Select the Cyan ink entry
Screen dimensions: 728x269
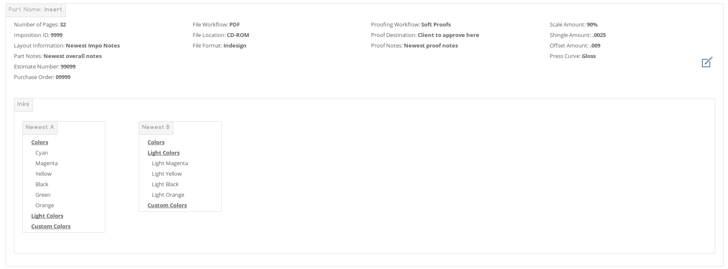[42, 153]
